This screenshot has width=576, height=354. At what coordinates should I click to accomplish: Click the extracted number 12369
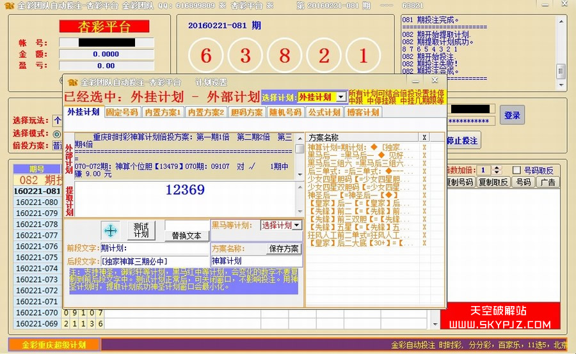[x=185, y=190]
